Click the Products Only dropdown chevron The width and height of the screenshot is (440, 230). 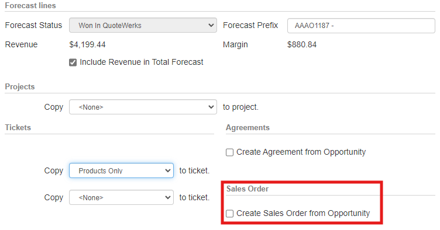click(168, 170)
